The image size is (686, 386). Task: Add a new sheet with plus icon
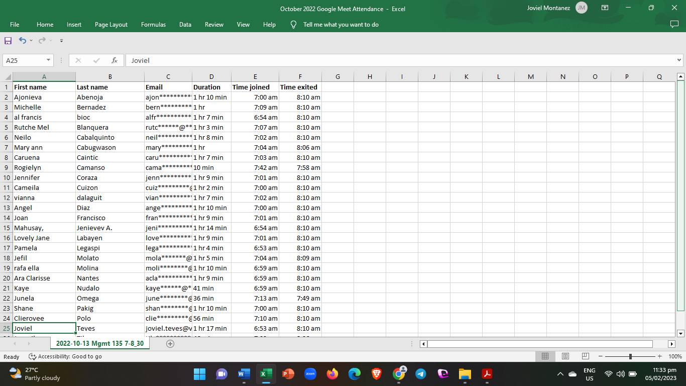[170, 344]
